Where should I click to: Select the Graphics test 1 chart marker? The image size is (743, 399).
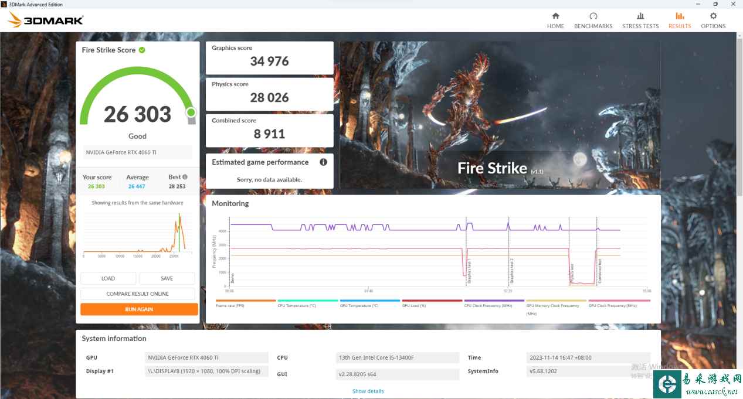coord(469,272)
